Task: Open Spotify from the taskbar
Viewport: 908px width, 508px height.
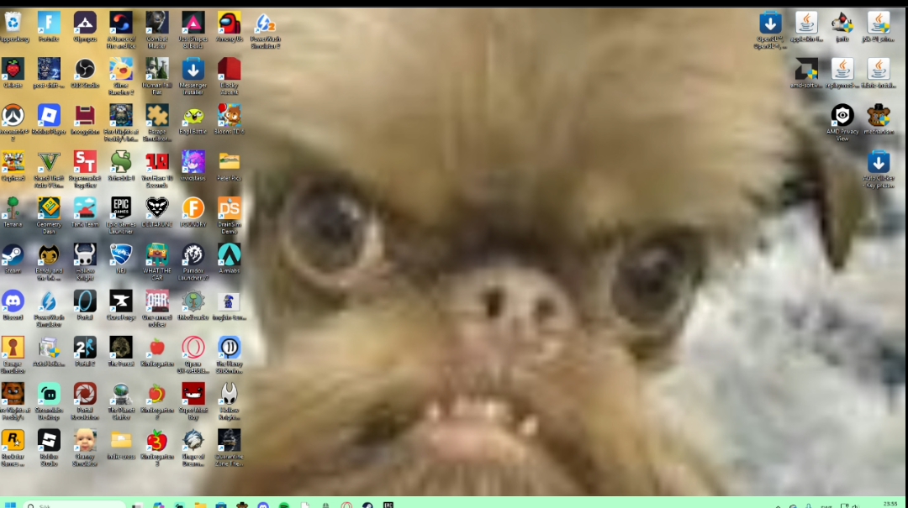Action: click(x=284, y=505)
